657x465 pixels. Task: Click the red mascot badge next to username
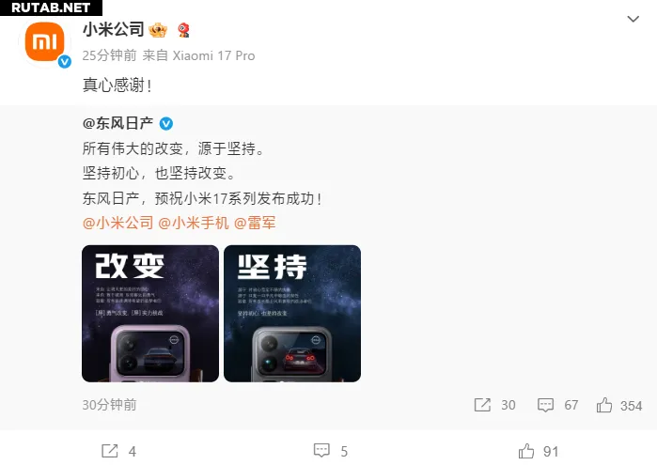(x=183, y=30)
